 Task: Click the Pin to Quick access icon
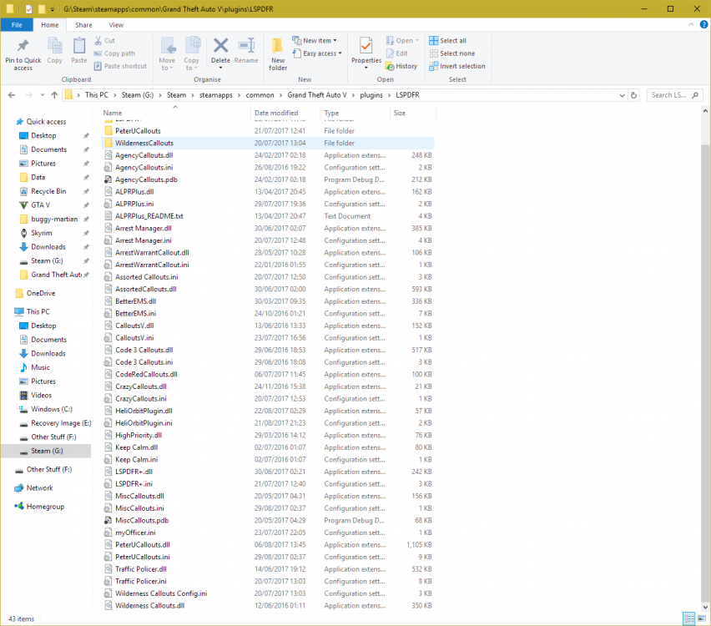22,51
